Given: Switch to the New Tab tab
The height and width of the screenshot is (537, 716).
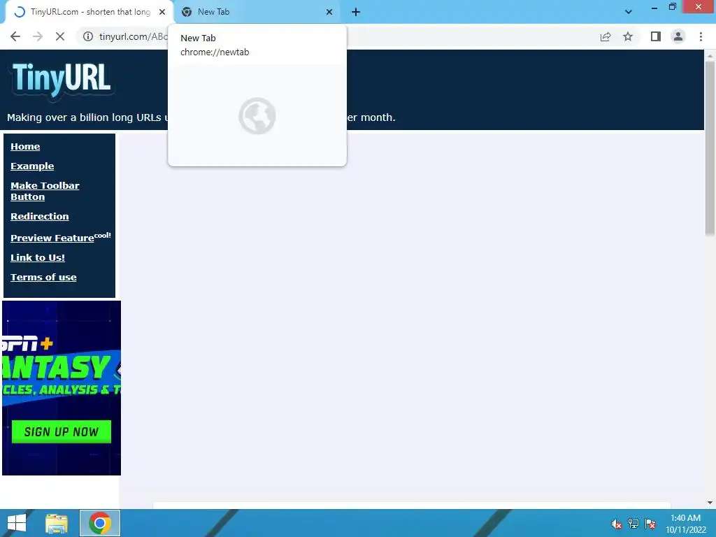Looking at the screenshot, I should [257, 12].
